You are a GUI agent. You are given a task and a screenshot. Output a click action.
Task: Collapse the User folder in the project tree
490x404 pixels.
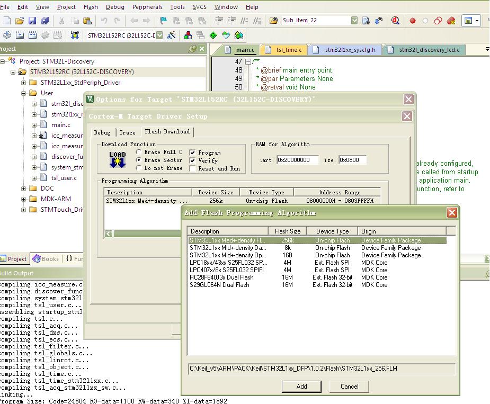pos(23,93)
